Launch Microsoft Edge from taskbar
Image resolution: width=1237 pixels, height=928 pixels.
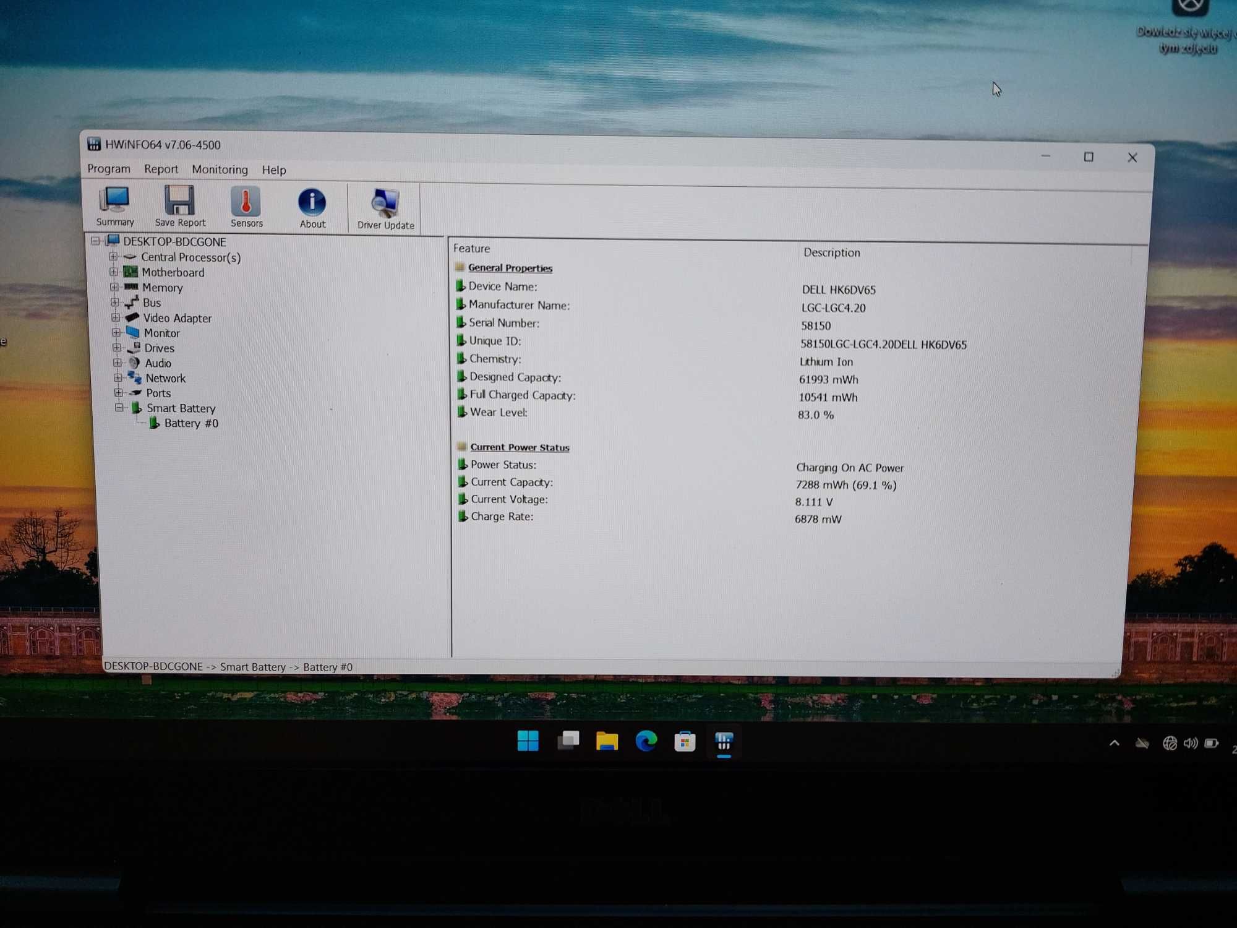coord(646,741)
